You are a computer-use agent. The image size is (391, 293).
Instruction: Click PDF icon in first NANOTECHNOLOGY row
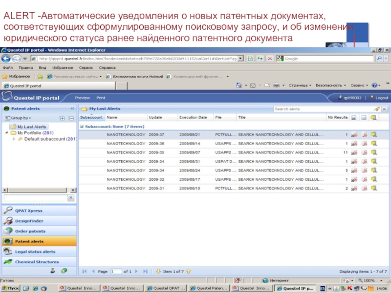point(364,135)
